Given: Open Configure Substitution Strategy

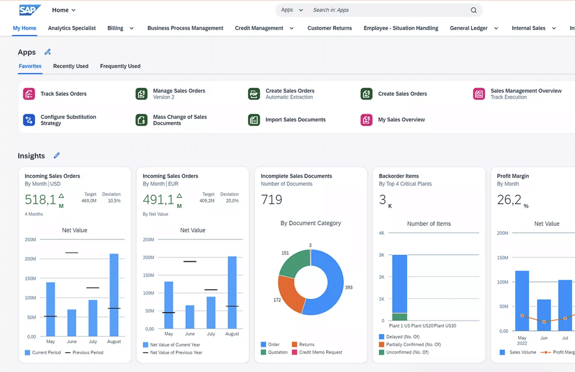Looking at the screenshot, I should point(29,120).
